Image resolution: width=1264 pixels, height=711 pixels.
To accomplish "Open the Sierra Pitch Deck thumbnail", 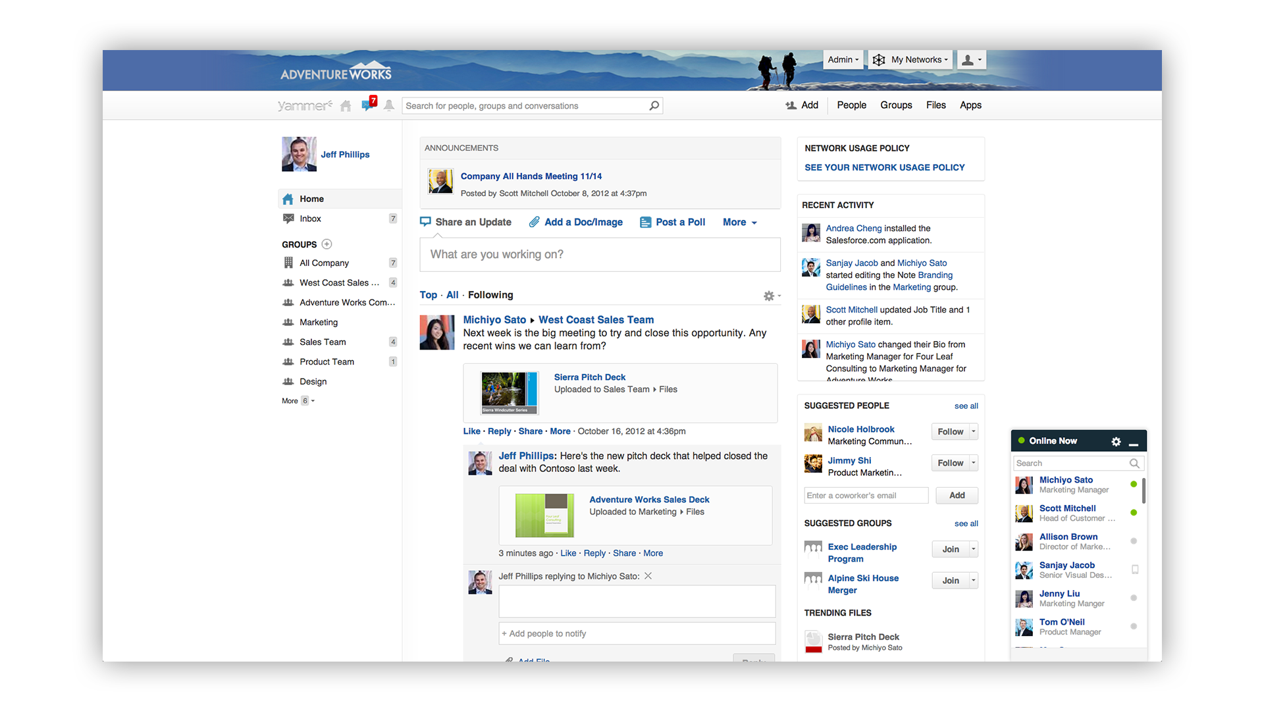I will point(510,393).
